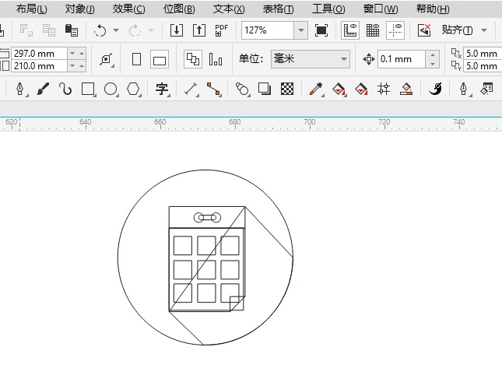Image resolution: width=502 pixels, height=389 pixels.
Task: Click the export icon
Action: [199, 30]
